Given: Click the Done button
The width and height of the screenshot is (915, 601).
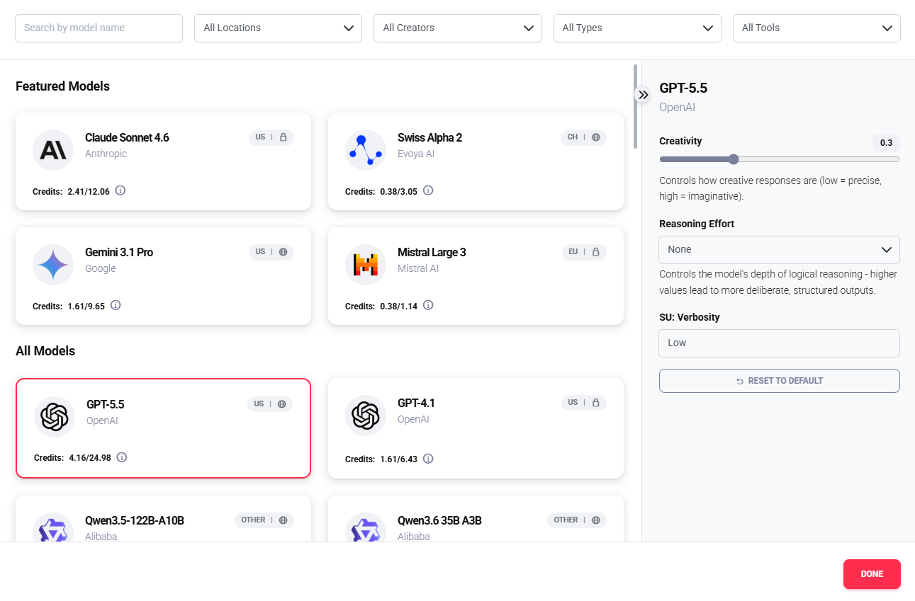Looking at the screenshot, I should [x=872, y=574].
